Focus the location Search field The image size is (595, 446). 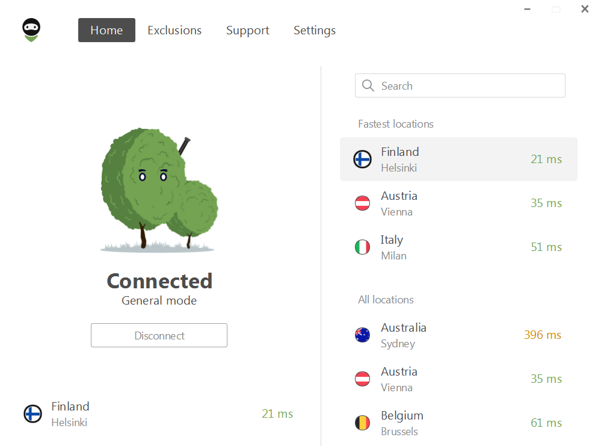pyautogui.click(x=460, y=85)
